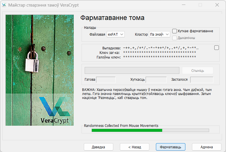This screenshot has height=152, width=226.
Task: Minimize the VeraCrypt wizard window
Action: coord(184,5)
